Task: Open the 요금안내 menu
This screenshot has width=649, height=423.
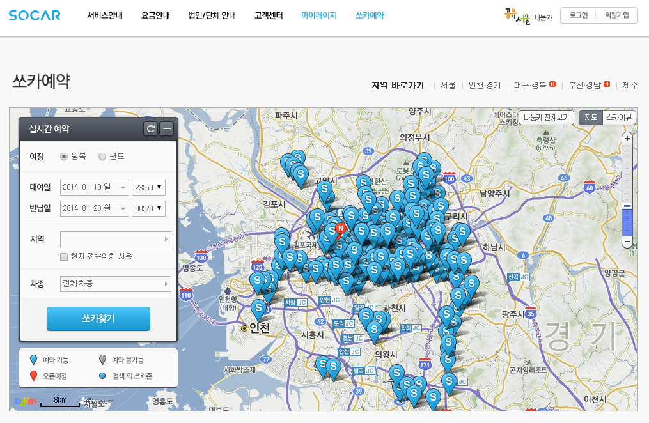Action: point(155,15)
